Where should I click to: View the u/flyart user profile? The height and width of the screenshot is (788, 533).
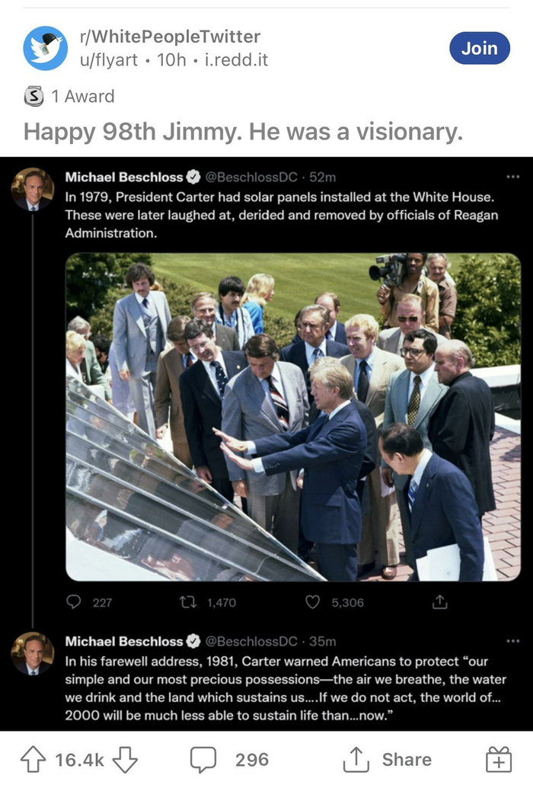point(110,59)
